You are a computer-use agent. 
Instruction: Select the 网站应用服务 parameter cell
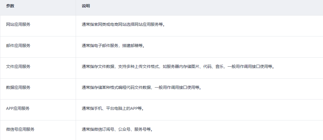(18, 24)
